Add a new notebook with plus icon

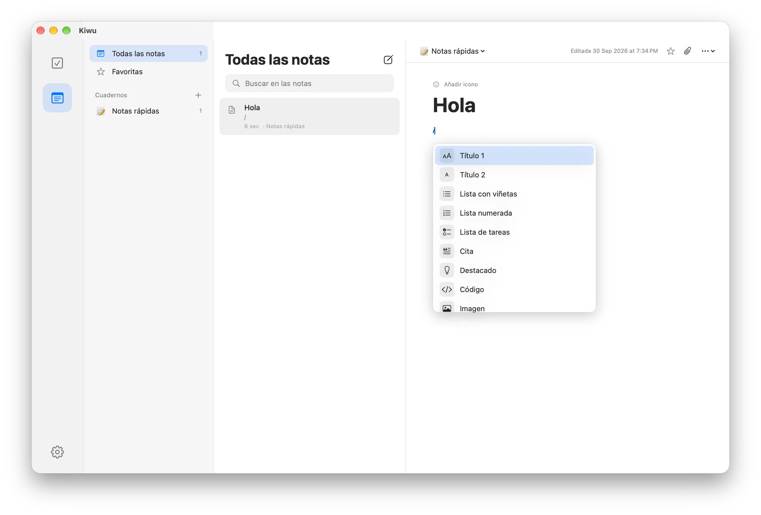point(198,95)
